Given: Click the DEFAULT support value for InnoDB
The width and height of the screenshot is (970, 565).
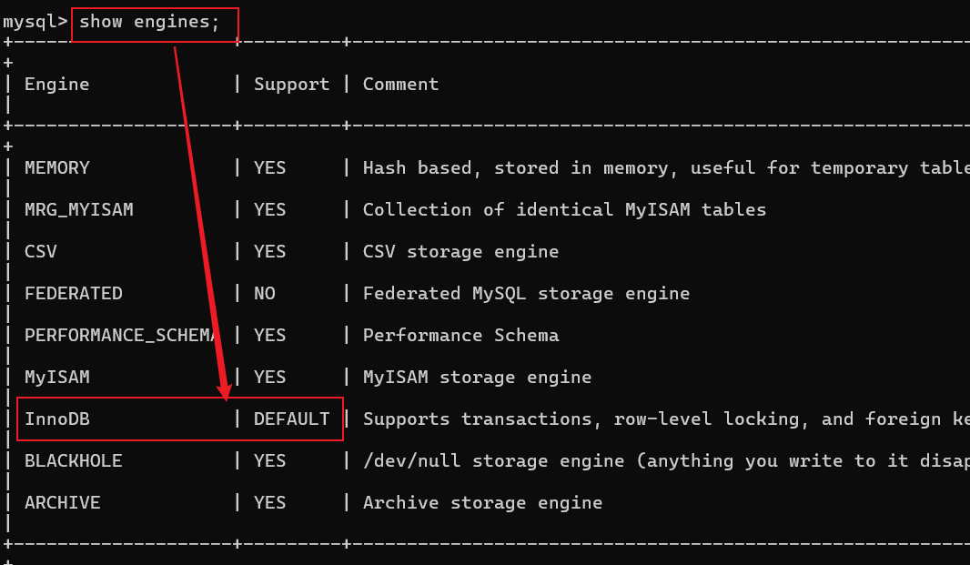Looking at the screenshot, I should point(291,419).
